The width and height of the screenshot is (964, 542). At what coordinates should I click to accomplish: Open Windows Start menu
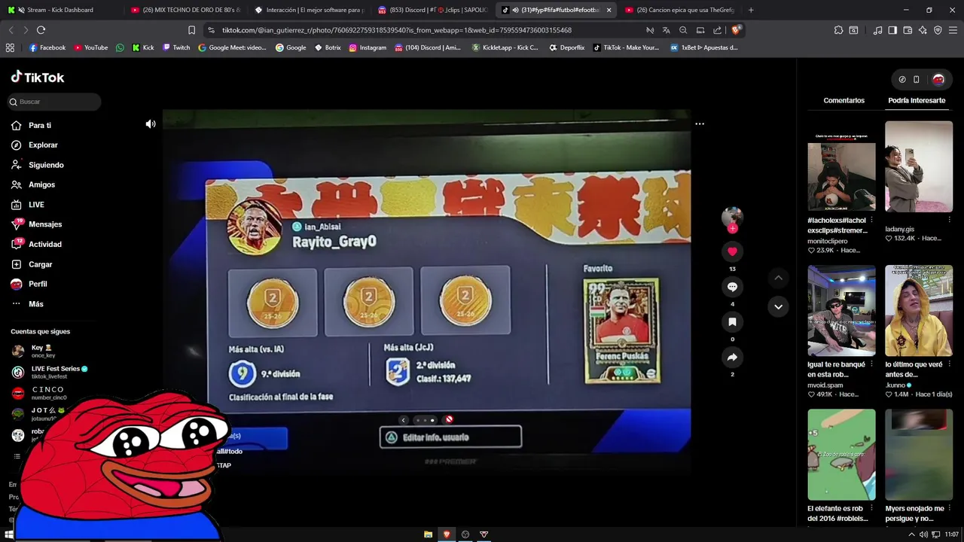(x=9, y=534)
